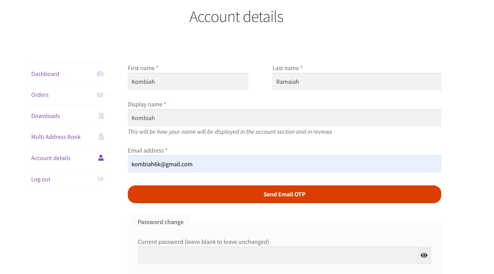Select Multi Address Book menu item
The image size is (494, 274).
(x=56, y=137)
